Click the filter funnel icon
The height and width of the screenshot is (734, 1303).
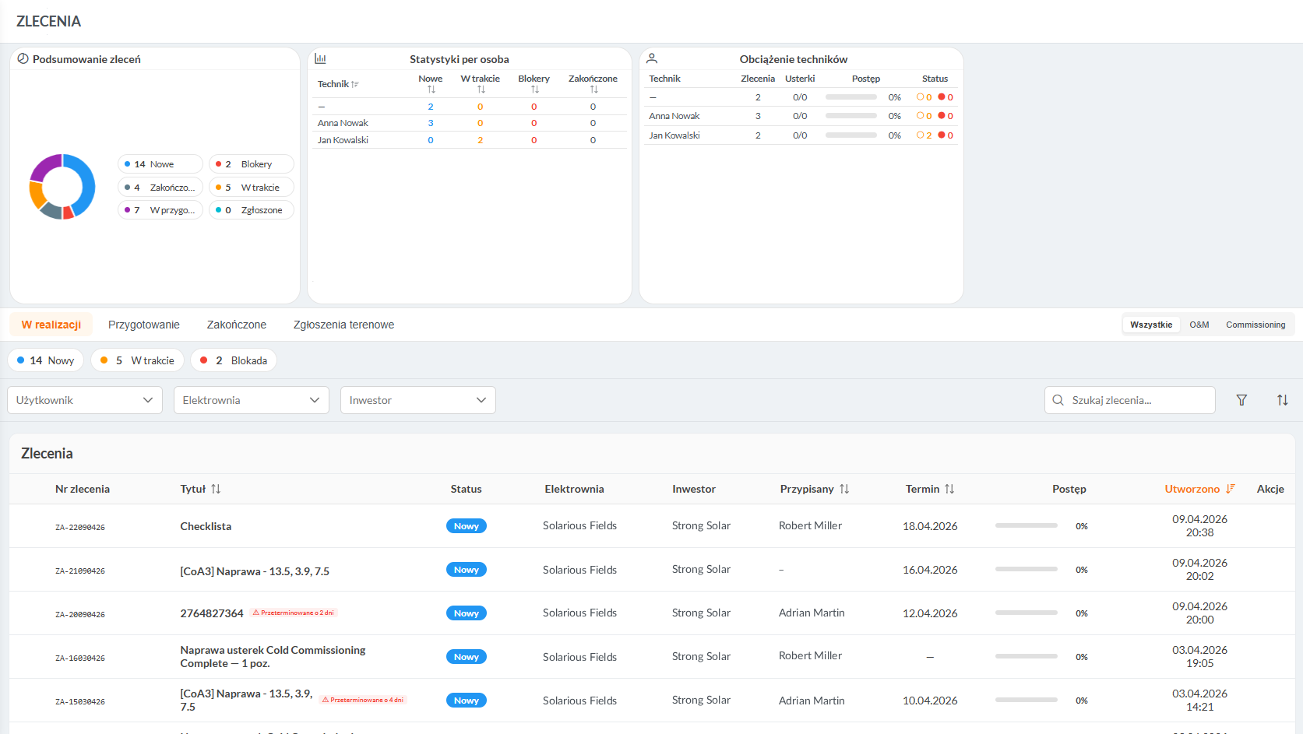(x=1241, y=400)
